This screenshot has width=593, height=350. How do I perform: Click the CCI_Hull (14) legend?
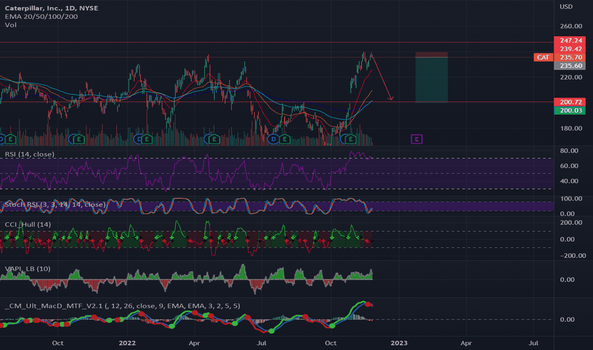27,225
